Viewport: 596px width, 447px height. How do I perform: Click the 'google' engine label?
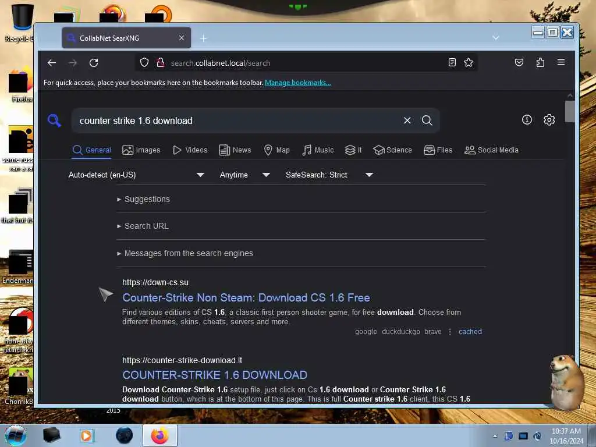[366, 332]
